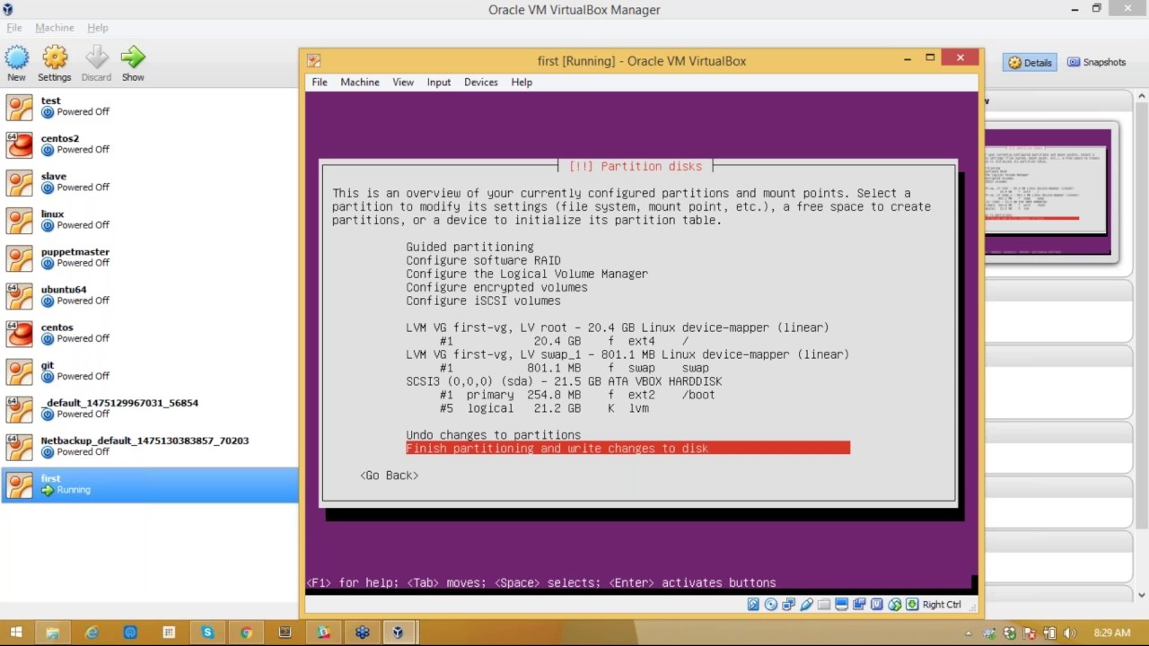1149x646 pixels.
Task: Click video capture icon in VM status bar
Action: [859, 605]
